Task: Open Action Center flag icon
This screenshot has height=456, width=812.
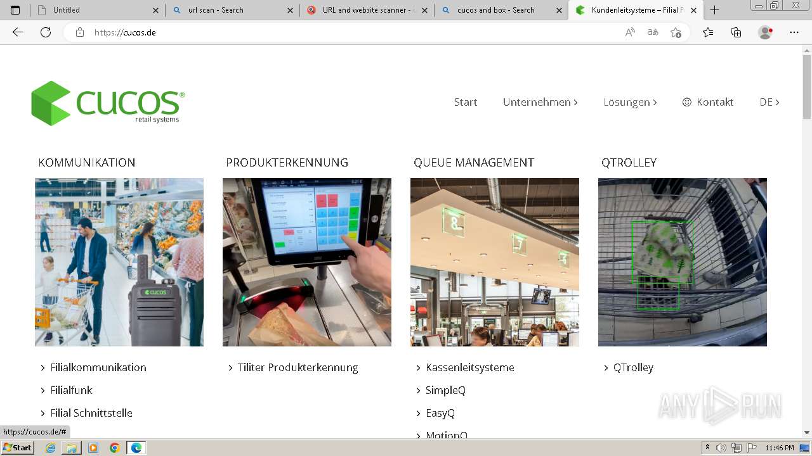Action: (x=752, y=448)
